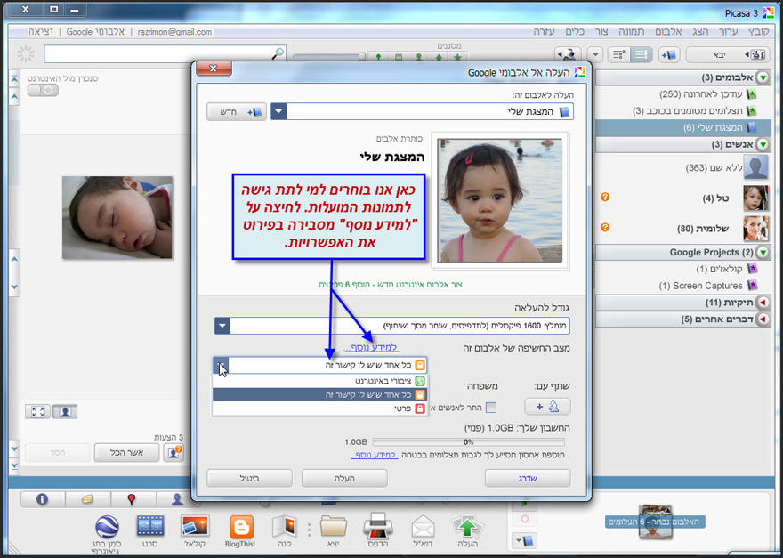
Task: Click the orange question mark beside שלומית
Action: coord(605,228)
